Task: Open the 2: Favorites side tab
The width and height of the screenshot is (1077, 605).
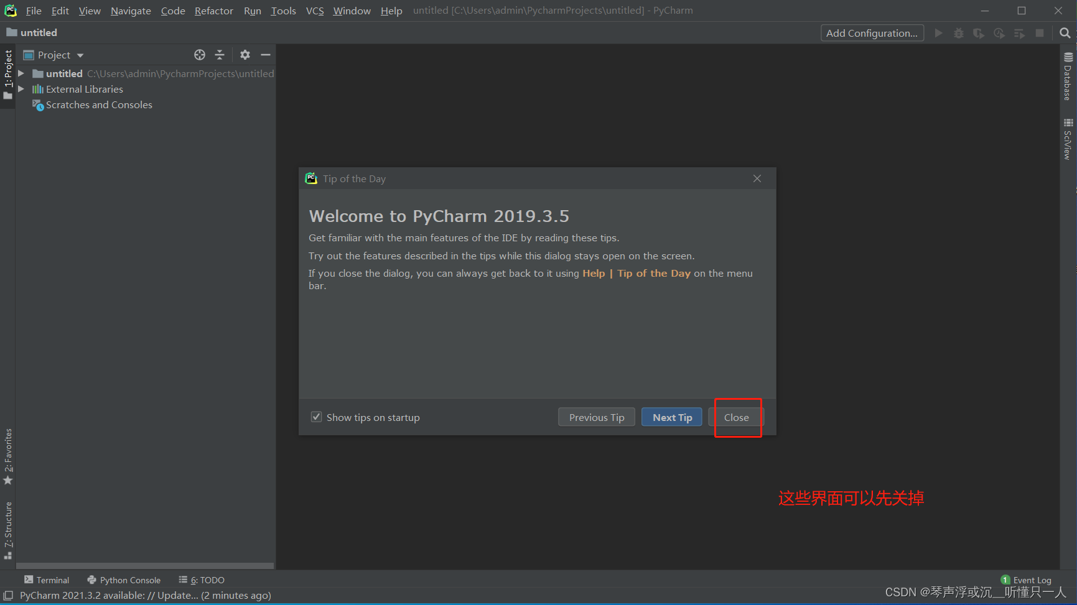Action: coord(8,456)
